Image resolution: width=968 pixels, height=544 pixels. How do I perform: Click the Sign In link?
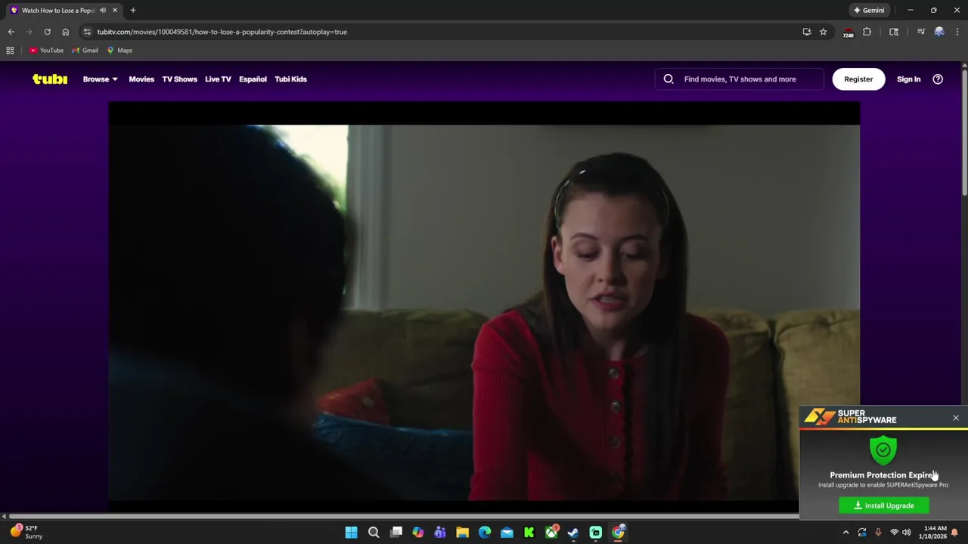point(908,79)
